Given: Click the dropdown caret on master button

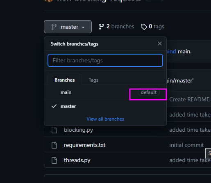Looking at the screenshot, I should (83, 27).
